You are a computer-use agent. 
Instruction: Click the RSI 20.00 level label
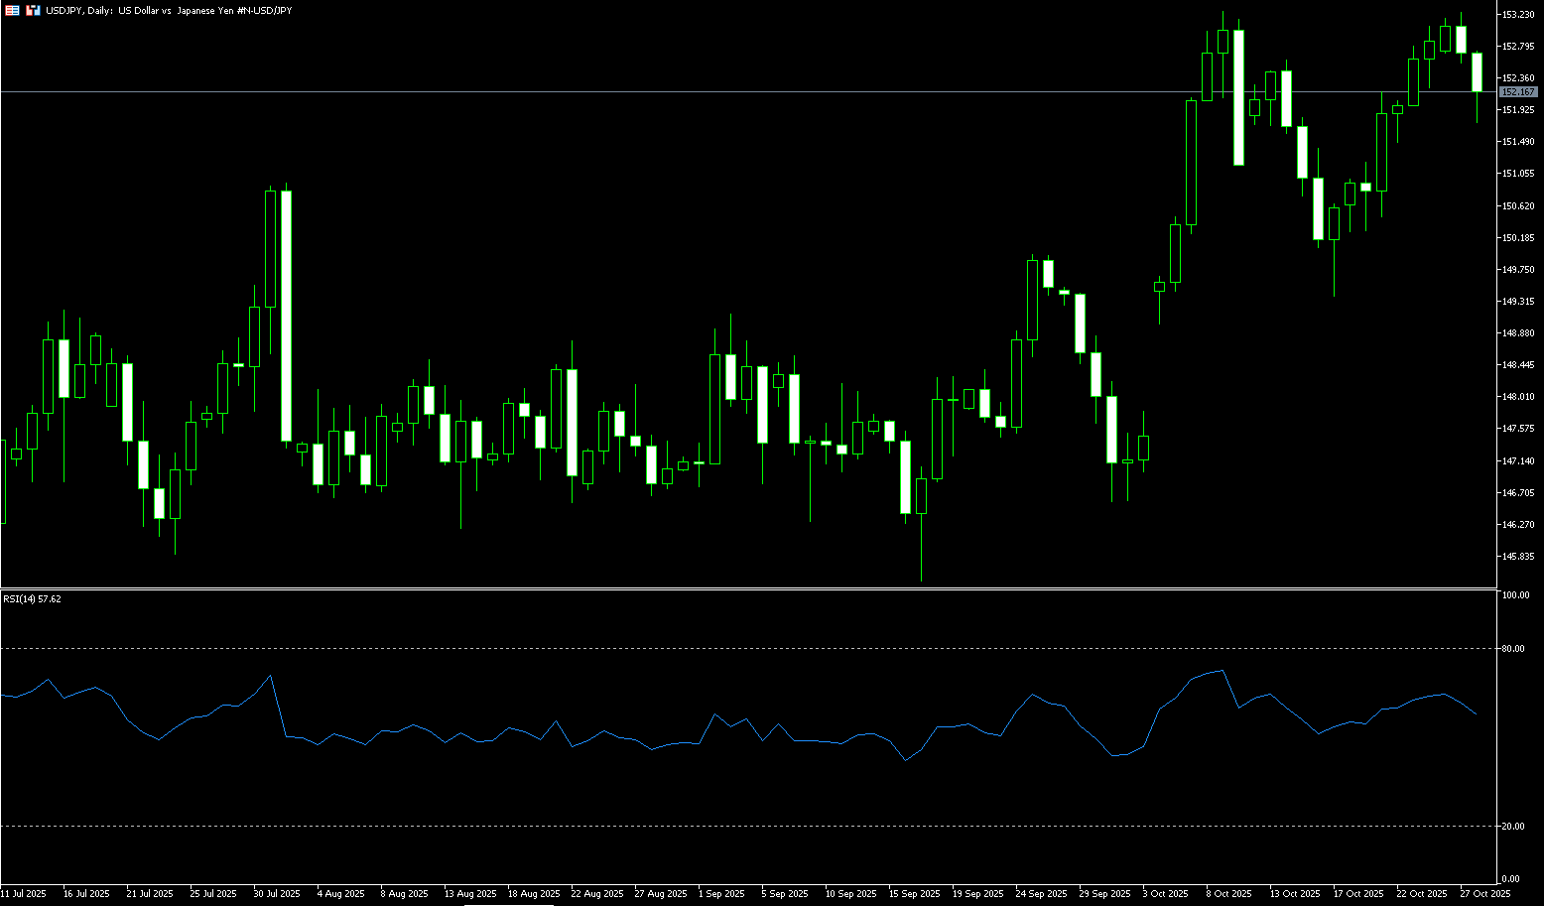tap(1513, 827)
